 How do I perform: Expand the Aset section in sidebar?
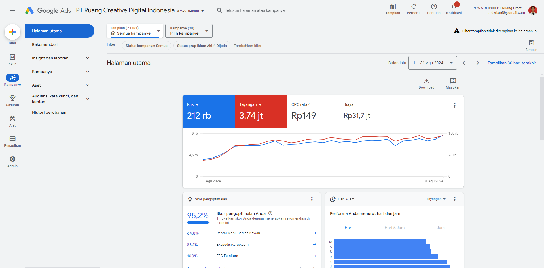pyautogui.click(x=60, y=85)
